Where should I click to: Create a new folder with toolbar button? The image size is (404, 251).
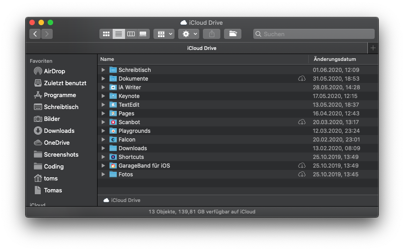233,34
